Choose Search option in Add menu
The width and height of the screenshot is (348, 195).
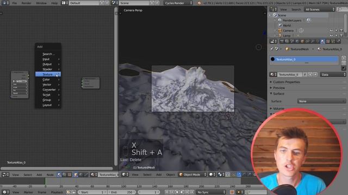(48, 54)
